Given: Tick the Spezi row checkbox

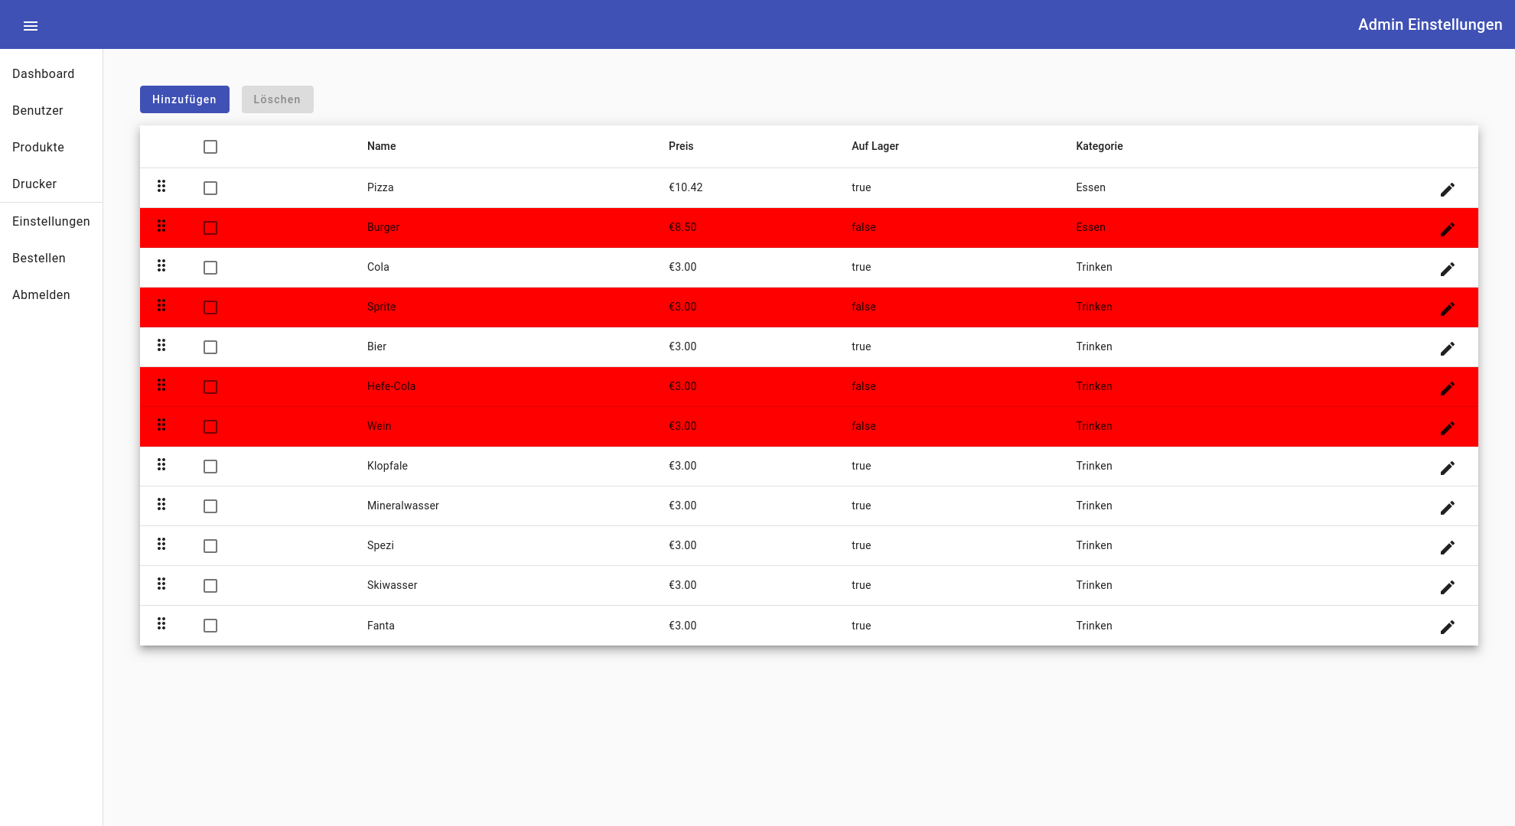Looking at the screenshot, I should pyautogui.click(x=210, y=546).
